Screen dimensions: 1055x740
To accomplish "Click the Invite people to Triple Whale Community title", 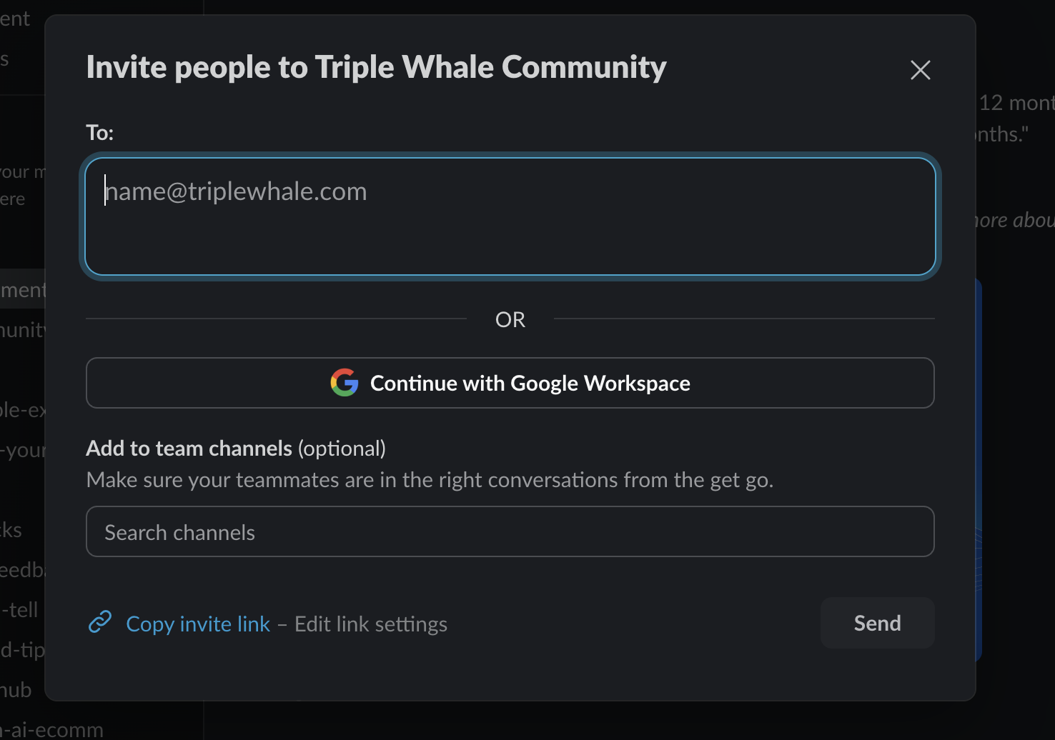I will [x=376, y=66].
